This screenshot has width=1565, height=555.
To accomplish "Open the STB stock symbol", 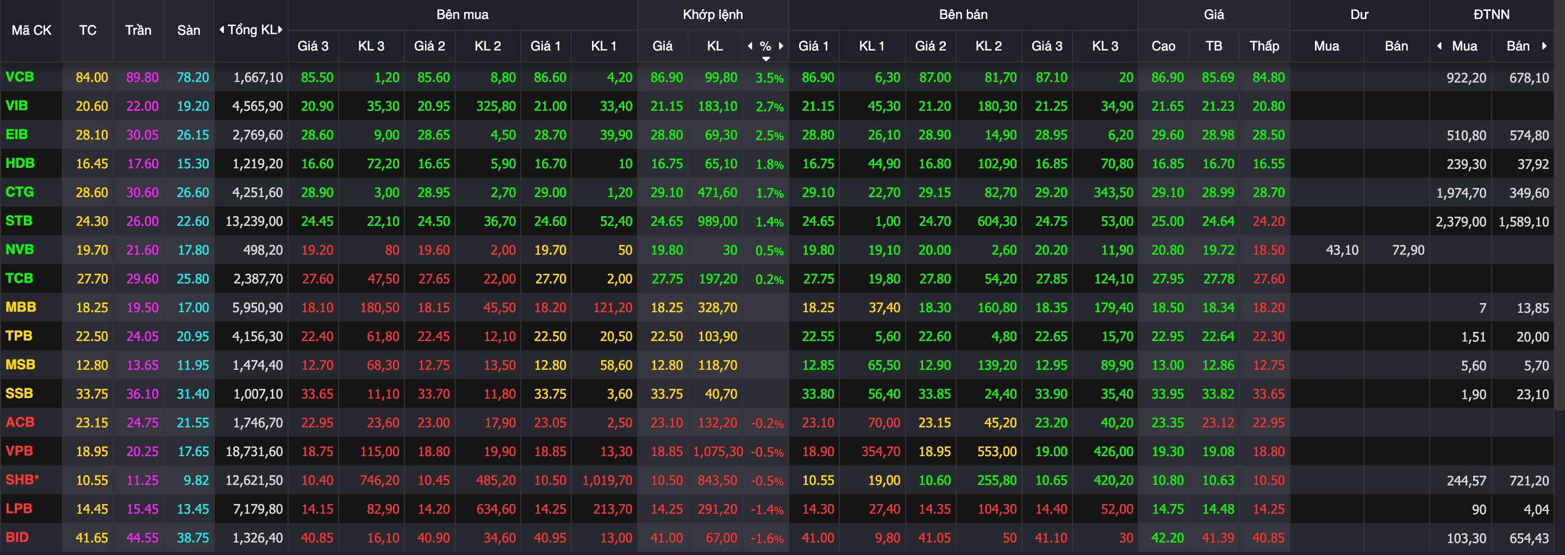I will [x=19, y=221].
